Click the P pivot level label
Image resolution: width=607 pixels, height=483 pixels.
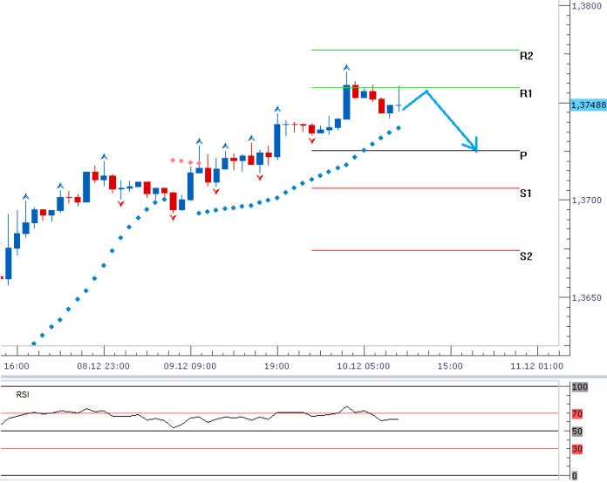pos(523,156)
